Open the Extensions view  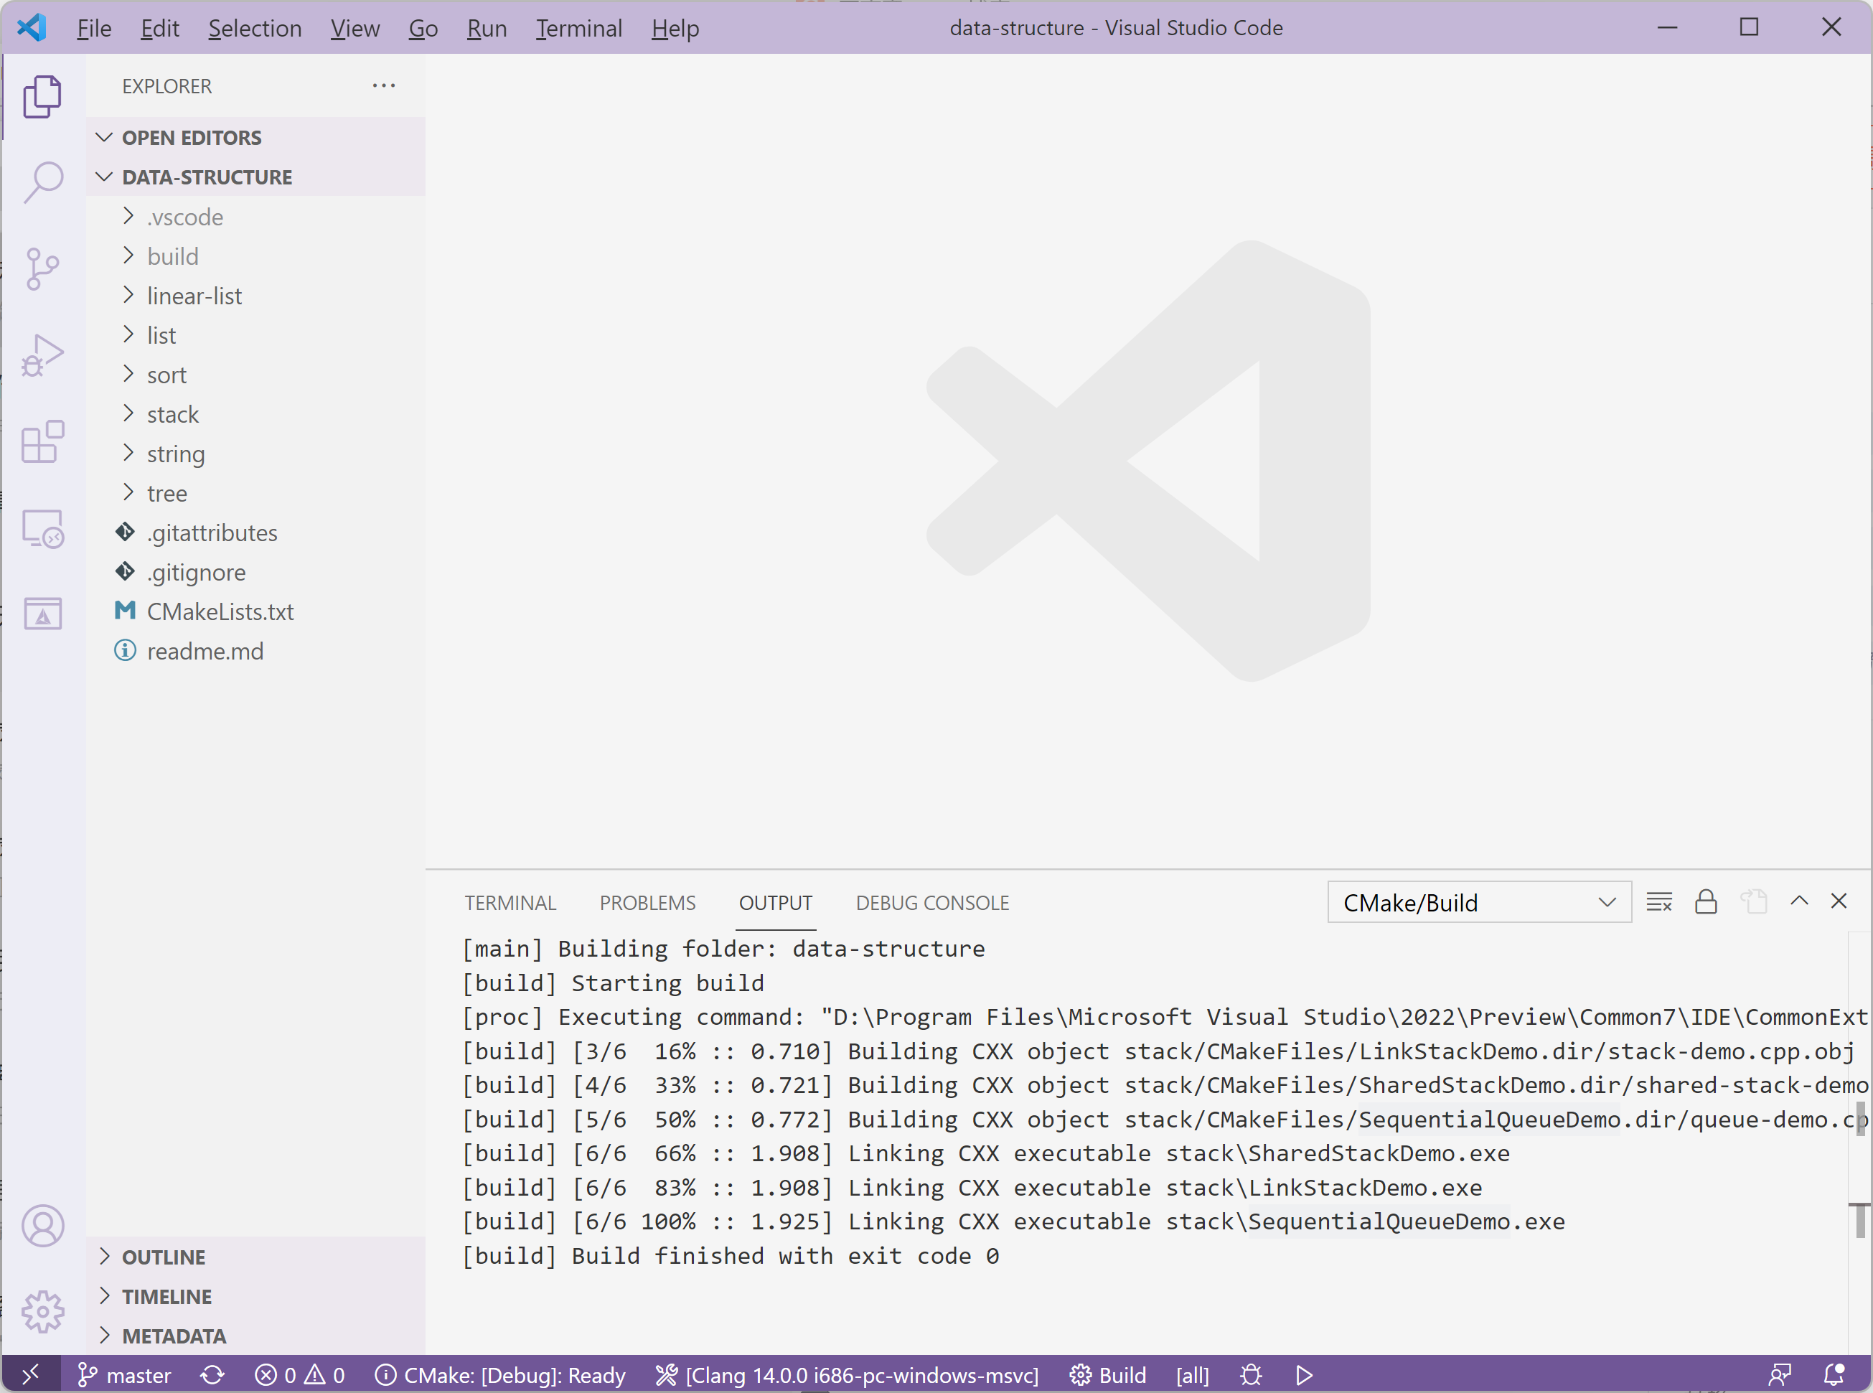[x=43, y=442]
